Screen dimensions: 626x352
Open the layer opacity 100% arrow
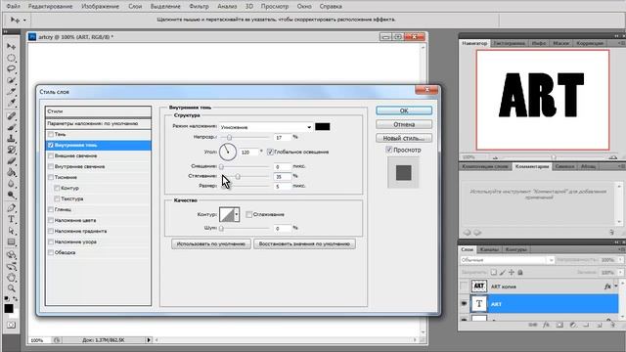click(x=620, y=260)
